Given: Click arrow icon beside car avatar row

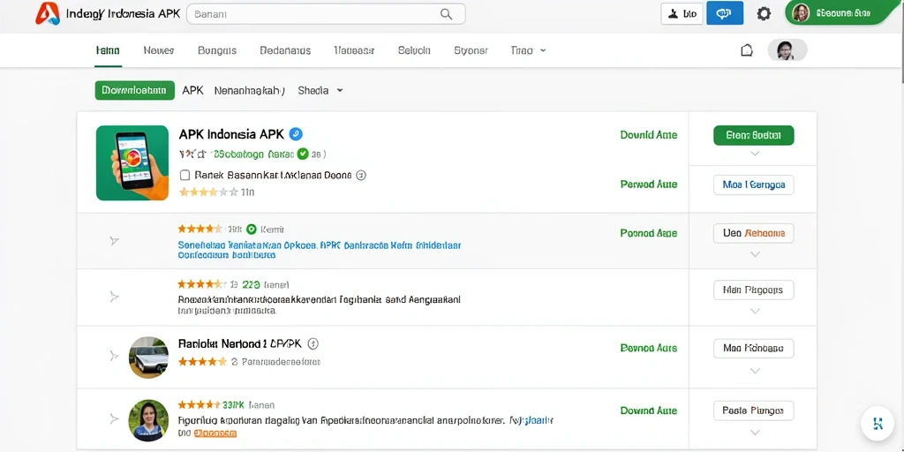Looking at the screenshot, I should [x=114, y=356].
